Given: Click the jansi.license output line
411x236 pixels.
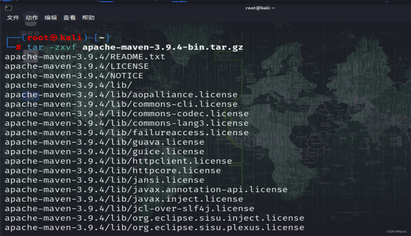Looking at the screenshot, I should click(104, 180).
